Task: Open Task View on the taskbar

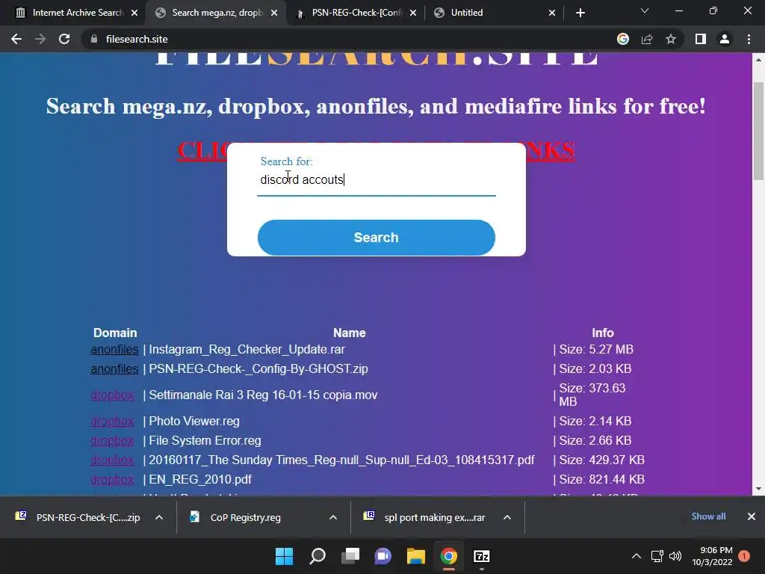Action: pos(350,556)
